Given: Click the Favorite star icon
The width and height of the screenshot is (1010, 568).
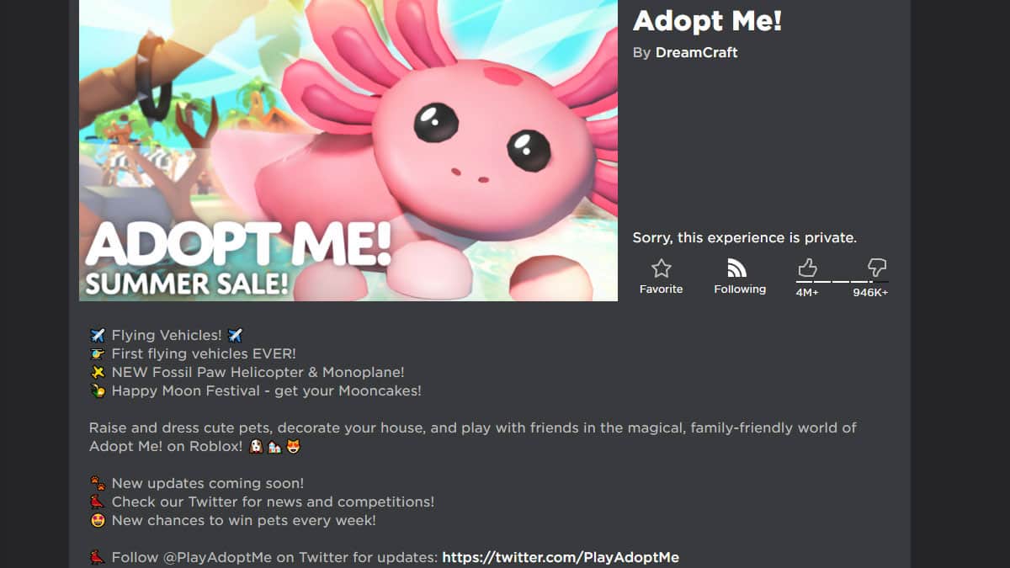Looking at the screenshot, I should coord(662,268).
